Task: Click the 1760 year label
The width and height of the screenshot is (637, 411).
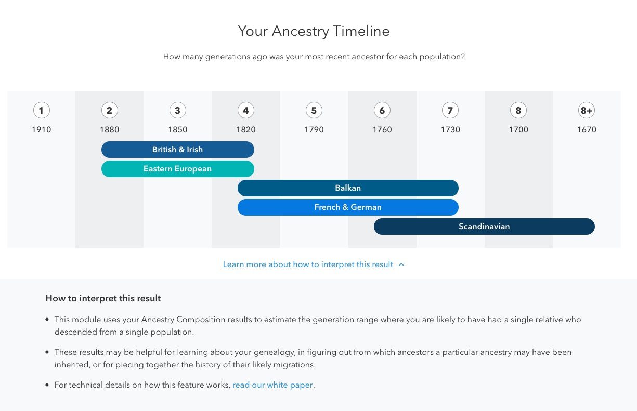Action: [382, 130]
